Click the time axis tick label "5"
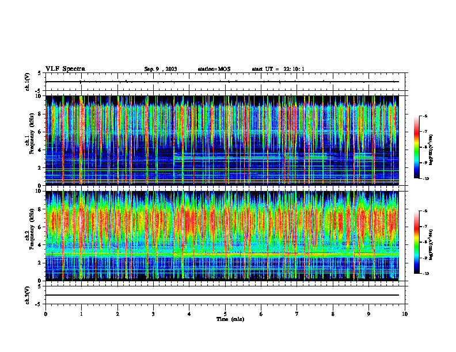Viewport: 456px width, 352px height. [225, 314]
